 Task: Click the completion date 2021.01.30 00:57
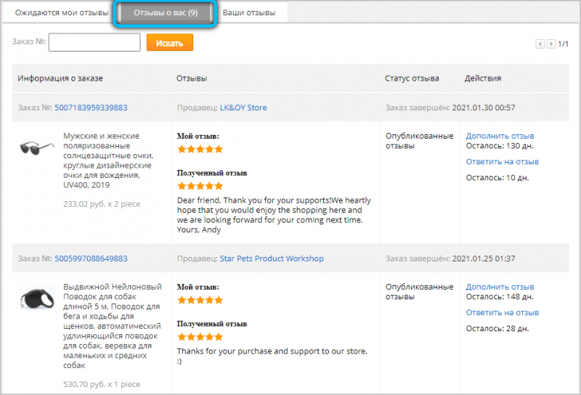(484, 107)
